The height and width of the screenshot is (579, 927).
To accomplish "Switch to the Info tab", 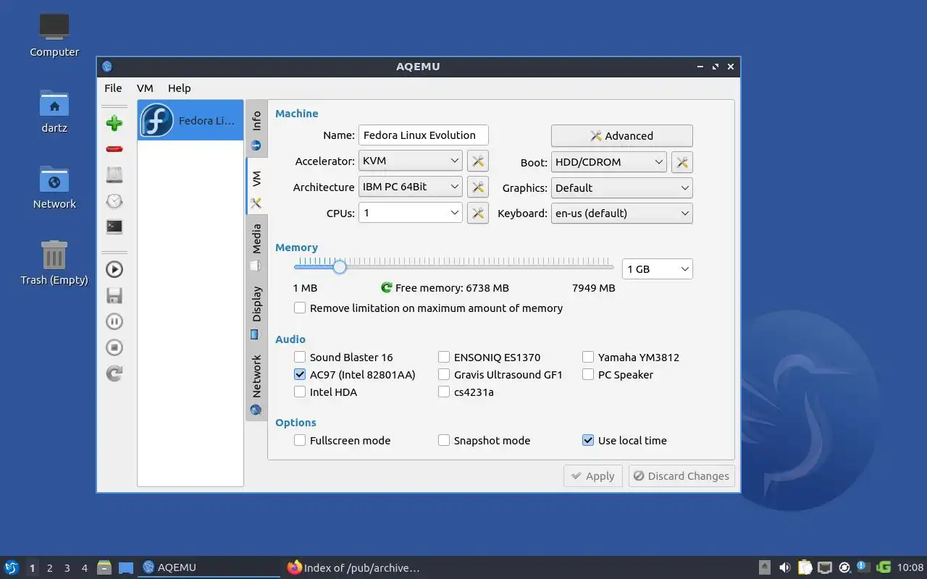I will coord(256,128).
